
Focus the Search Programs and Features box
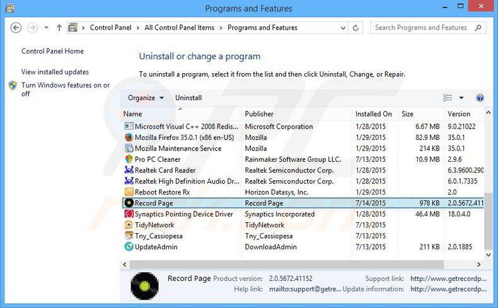pos(428,28)
